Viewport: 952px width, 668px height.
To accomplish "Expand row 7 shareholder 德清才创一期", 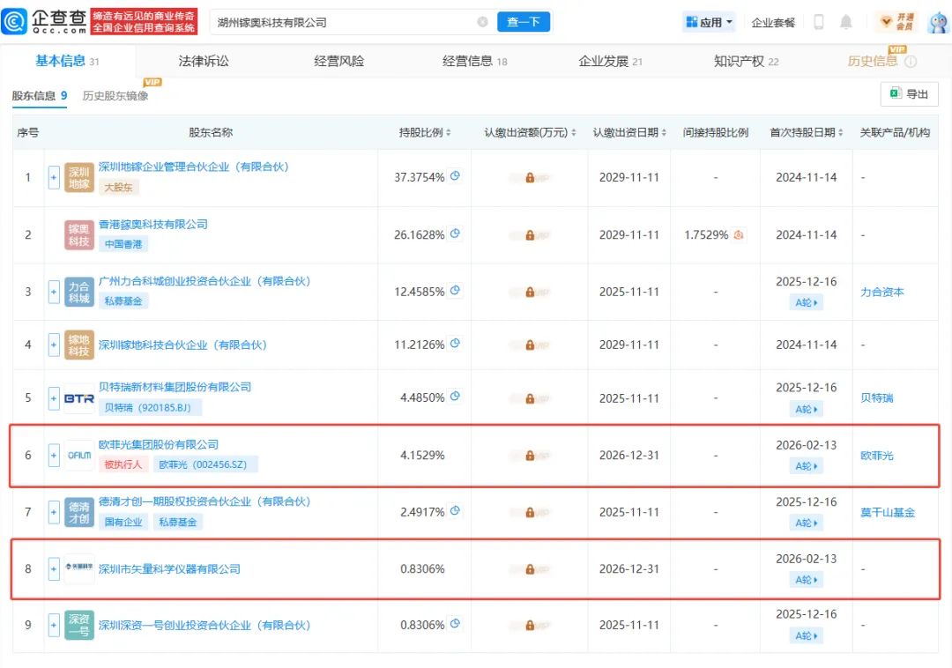I will pos(54,512).
